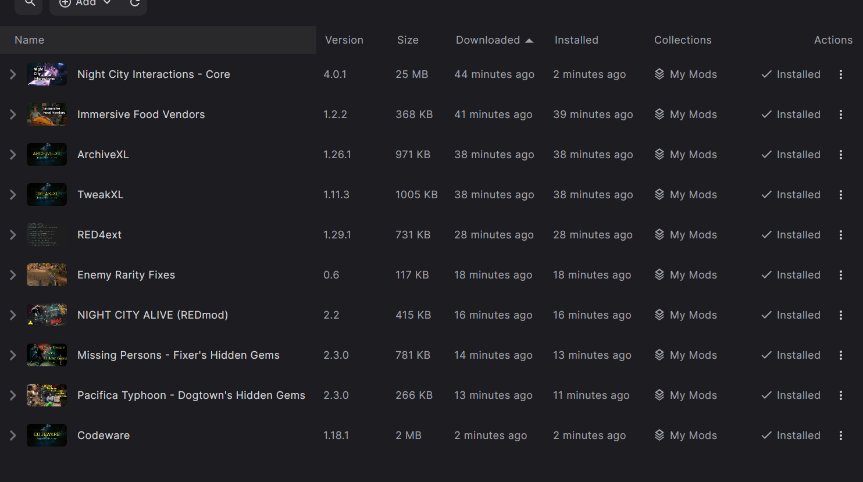Expand the Codeware row
The image size is (863, 482).
[13, 435]
